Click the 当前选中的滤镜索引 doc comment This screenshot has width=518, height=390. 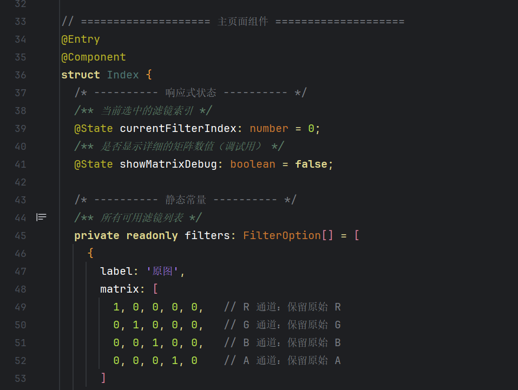point(143,111)
